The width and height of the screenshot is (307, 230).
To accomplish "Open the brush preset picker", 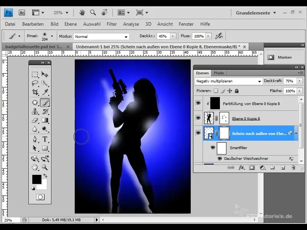I will (52, 36).
